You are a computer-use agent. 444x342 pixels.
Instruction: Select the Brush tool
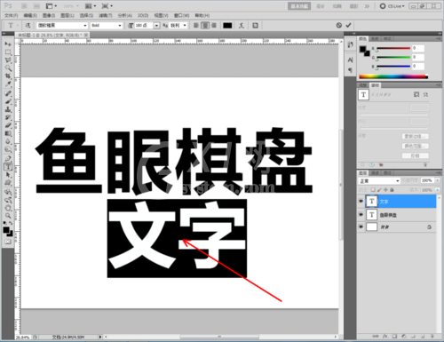pos(8,101)
